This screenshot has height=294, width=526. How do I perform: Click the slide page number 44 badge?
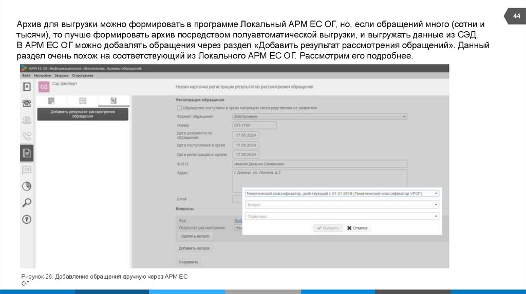pyautogui.click(x=516, y=16)
